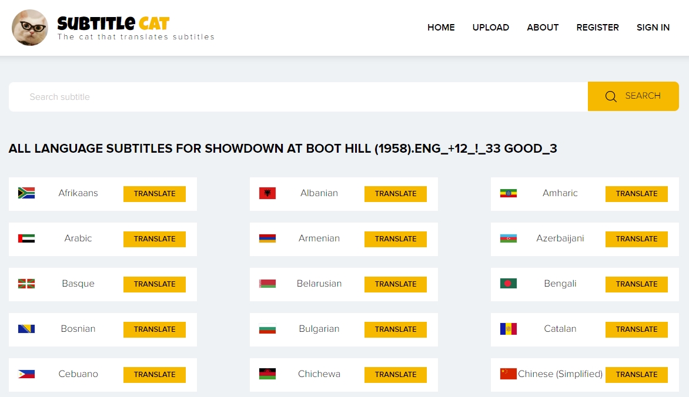Click the tagline 'The cat that translates subtitles'
The width and height of the screenshot is (689, 397).
pos(136,37)
